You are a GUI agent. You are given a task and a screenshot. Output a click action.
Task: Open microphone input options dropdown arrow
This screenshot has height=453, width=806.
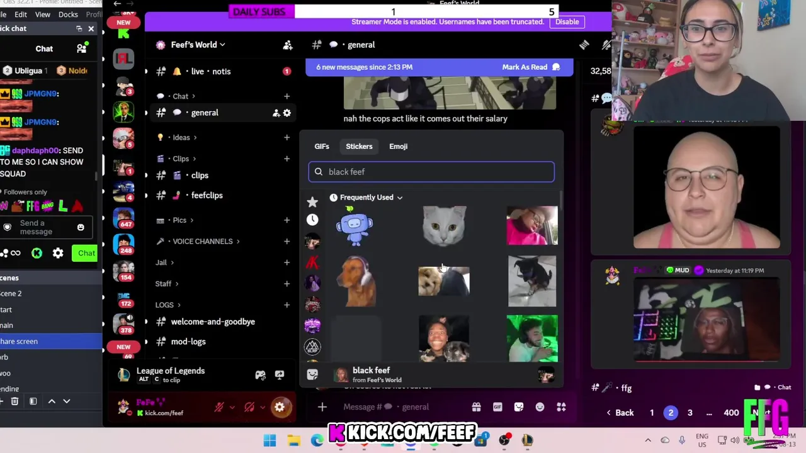pos(232,407)
